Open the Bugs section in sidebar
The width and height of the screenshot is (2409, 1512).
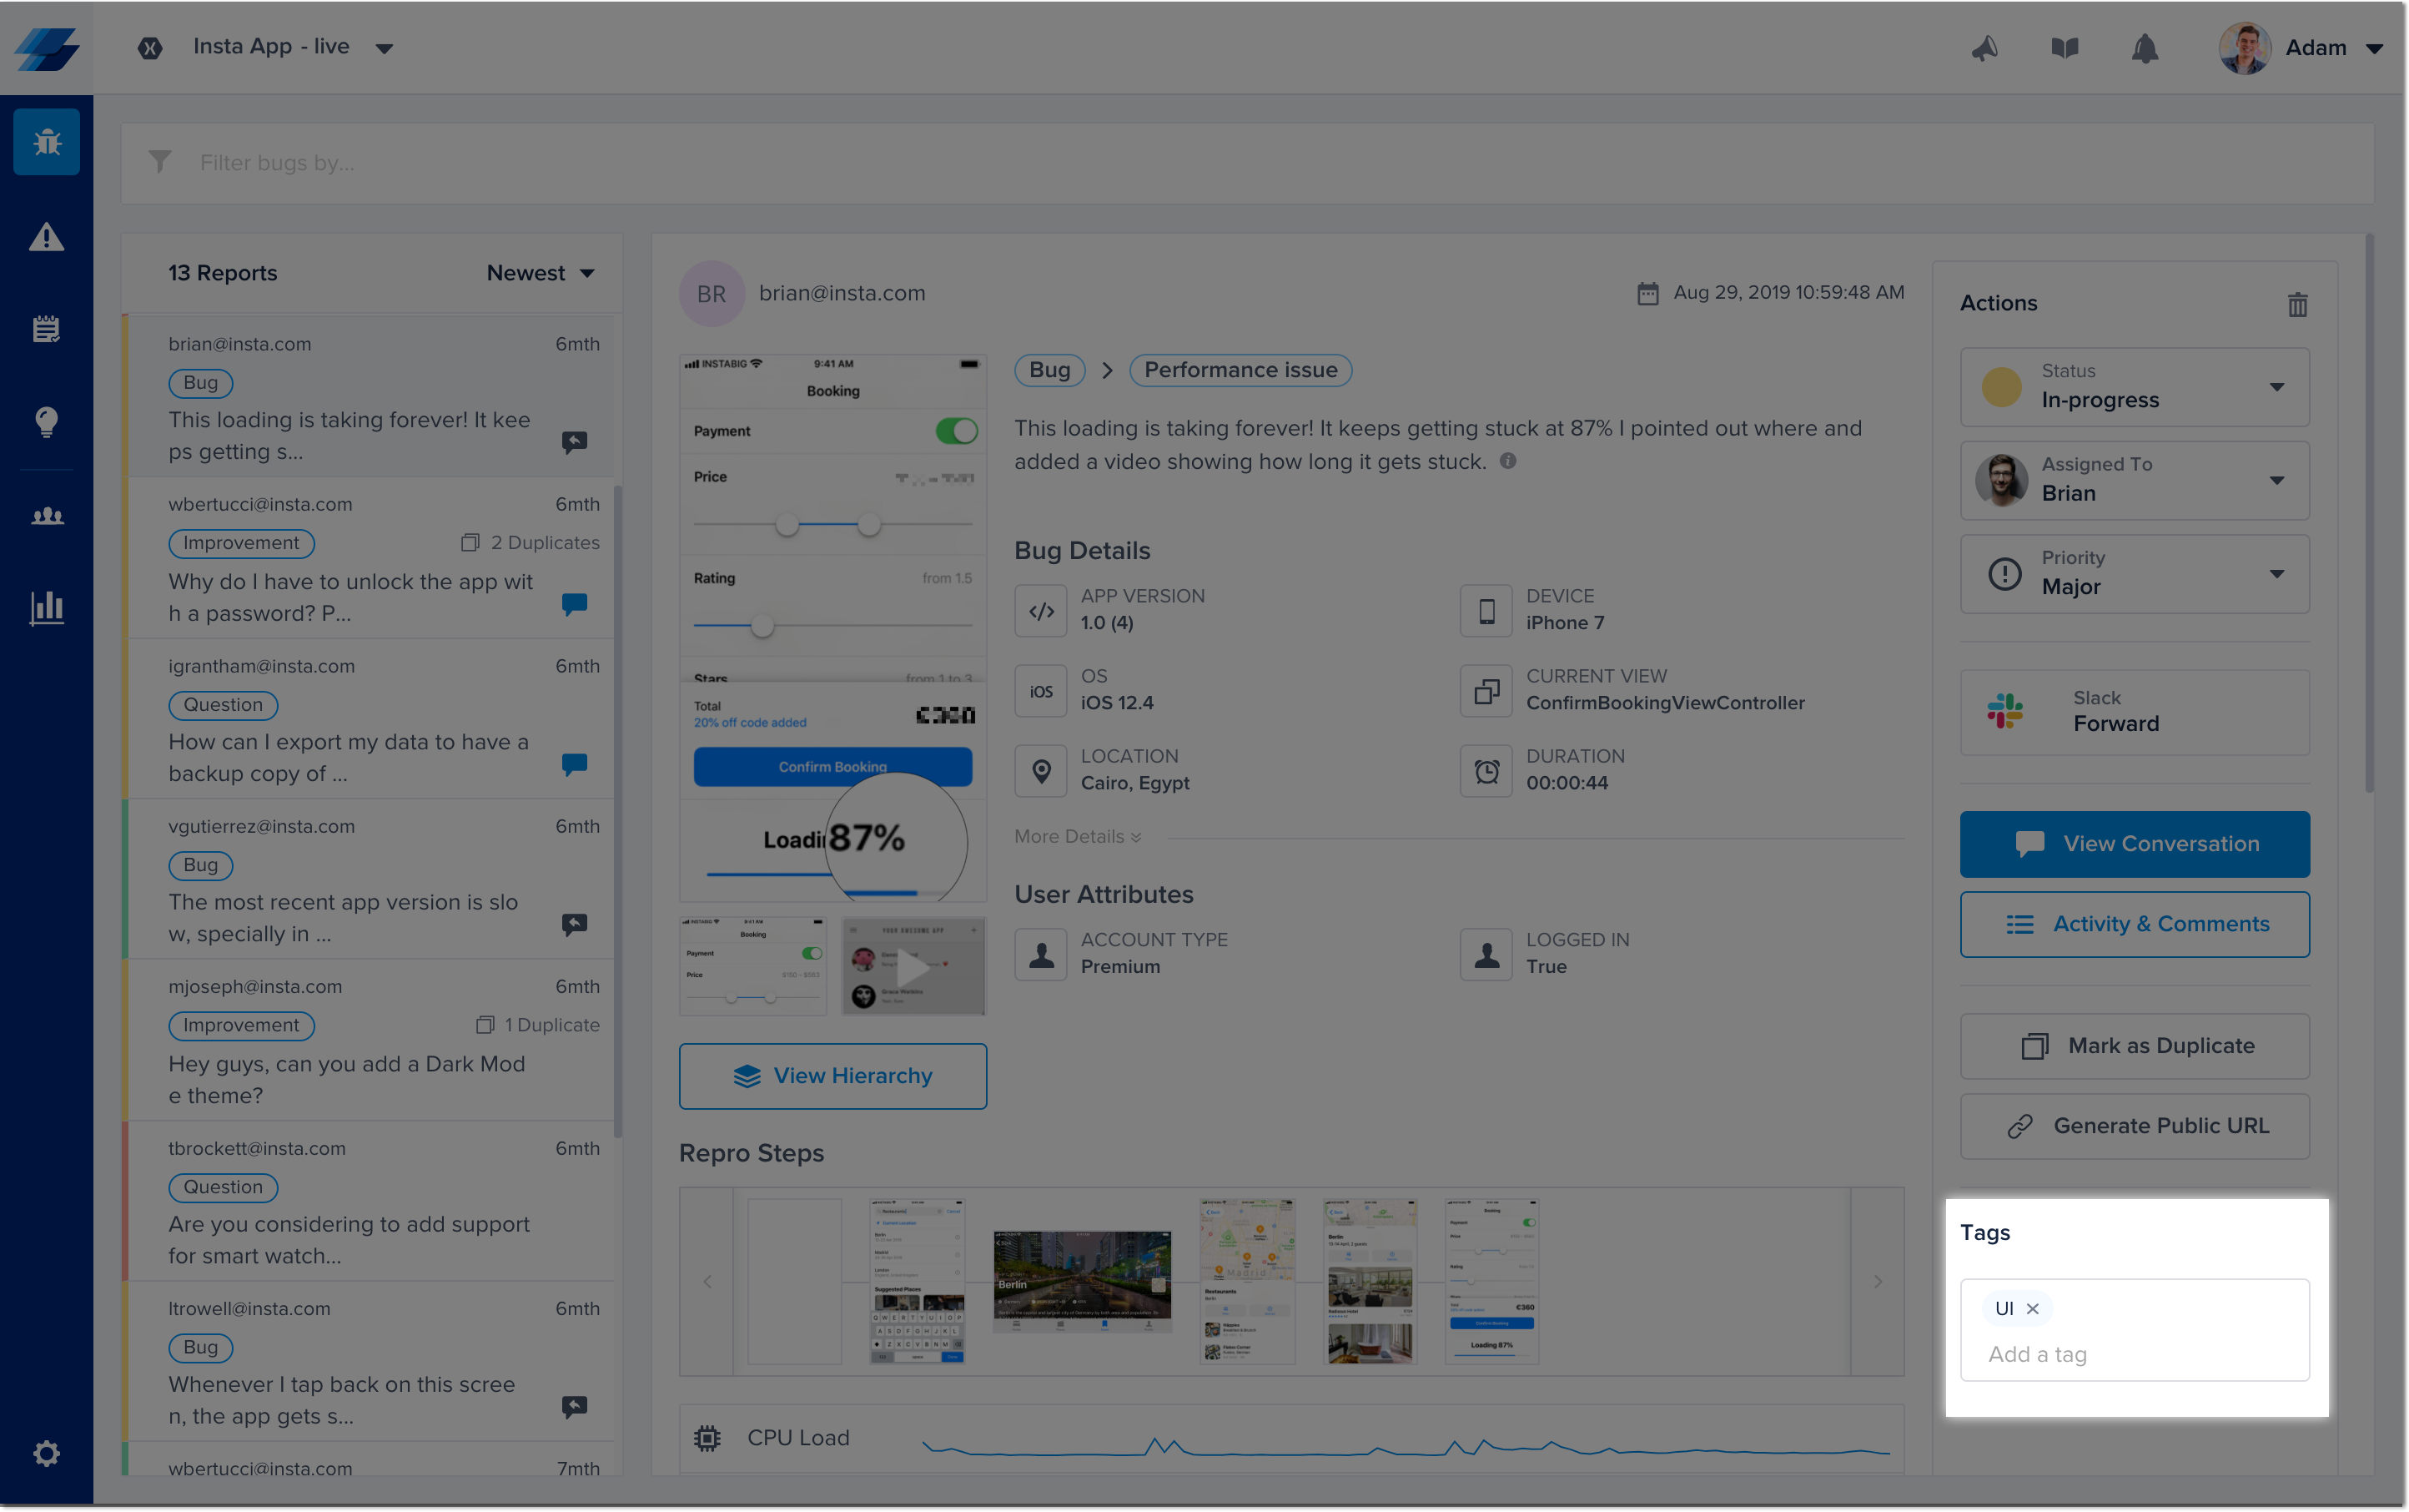tap(46, 142)
